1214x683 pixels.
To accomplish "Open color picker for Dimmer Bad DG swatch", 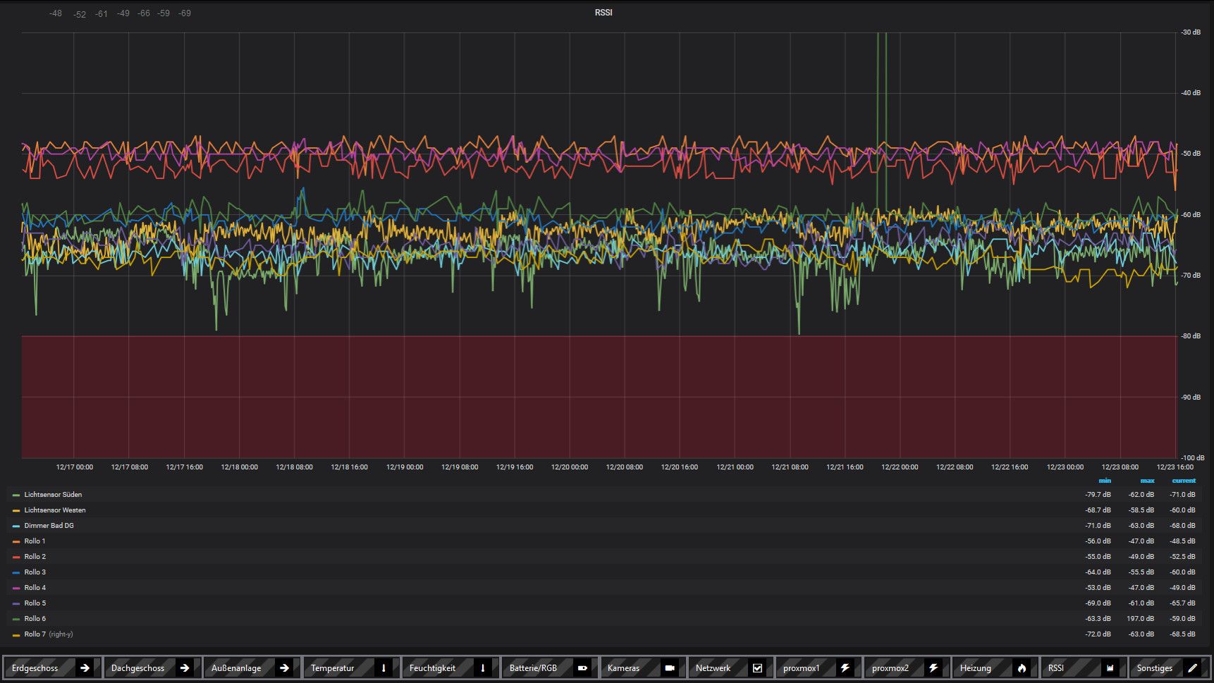I will (x=16, y=526).
